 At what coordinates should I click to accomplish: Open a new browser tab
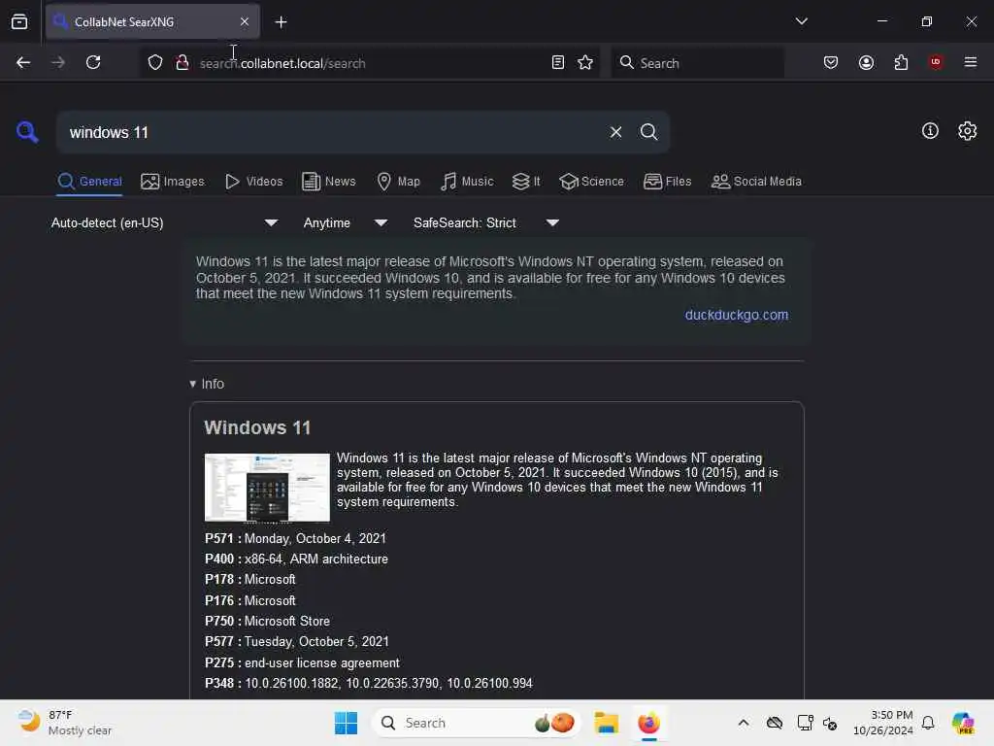tap(281, 22)
